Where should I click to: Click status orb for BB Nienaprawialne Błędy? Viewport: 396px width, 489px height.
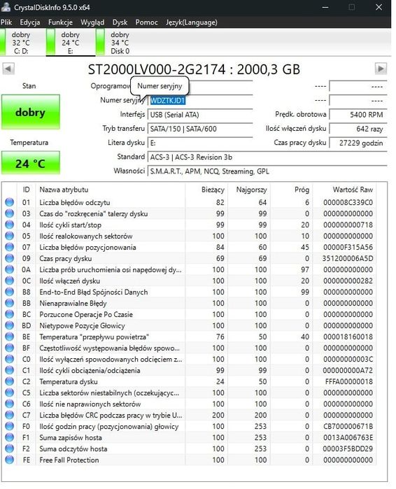tap(10, 303)
